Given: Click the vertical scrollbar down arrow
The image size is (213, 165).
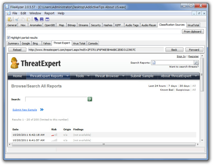Looking at the screenshot, I should click(202, 140).
